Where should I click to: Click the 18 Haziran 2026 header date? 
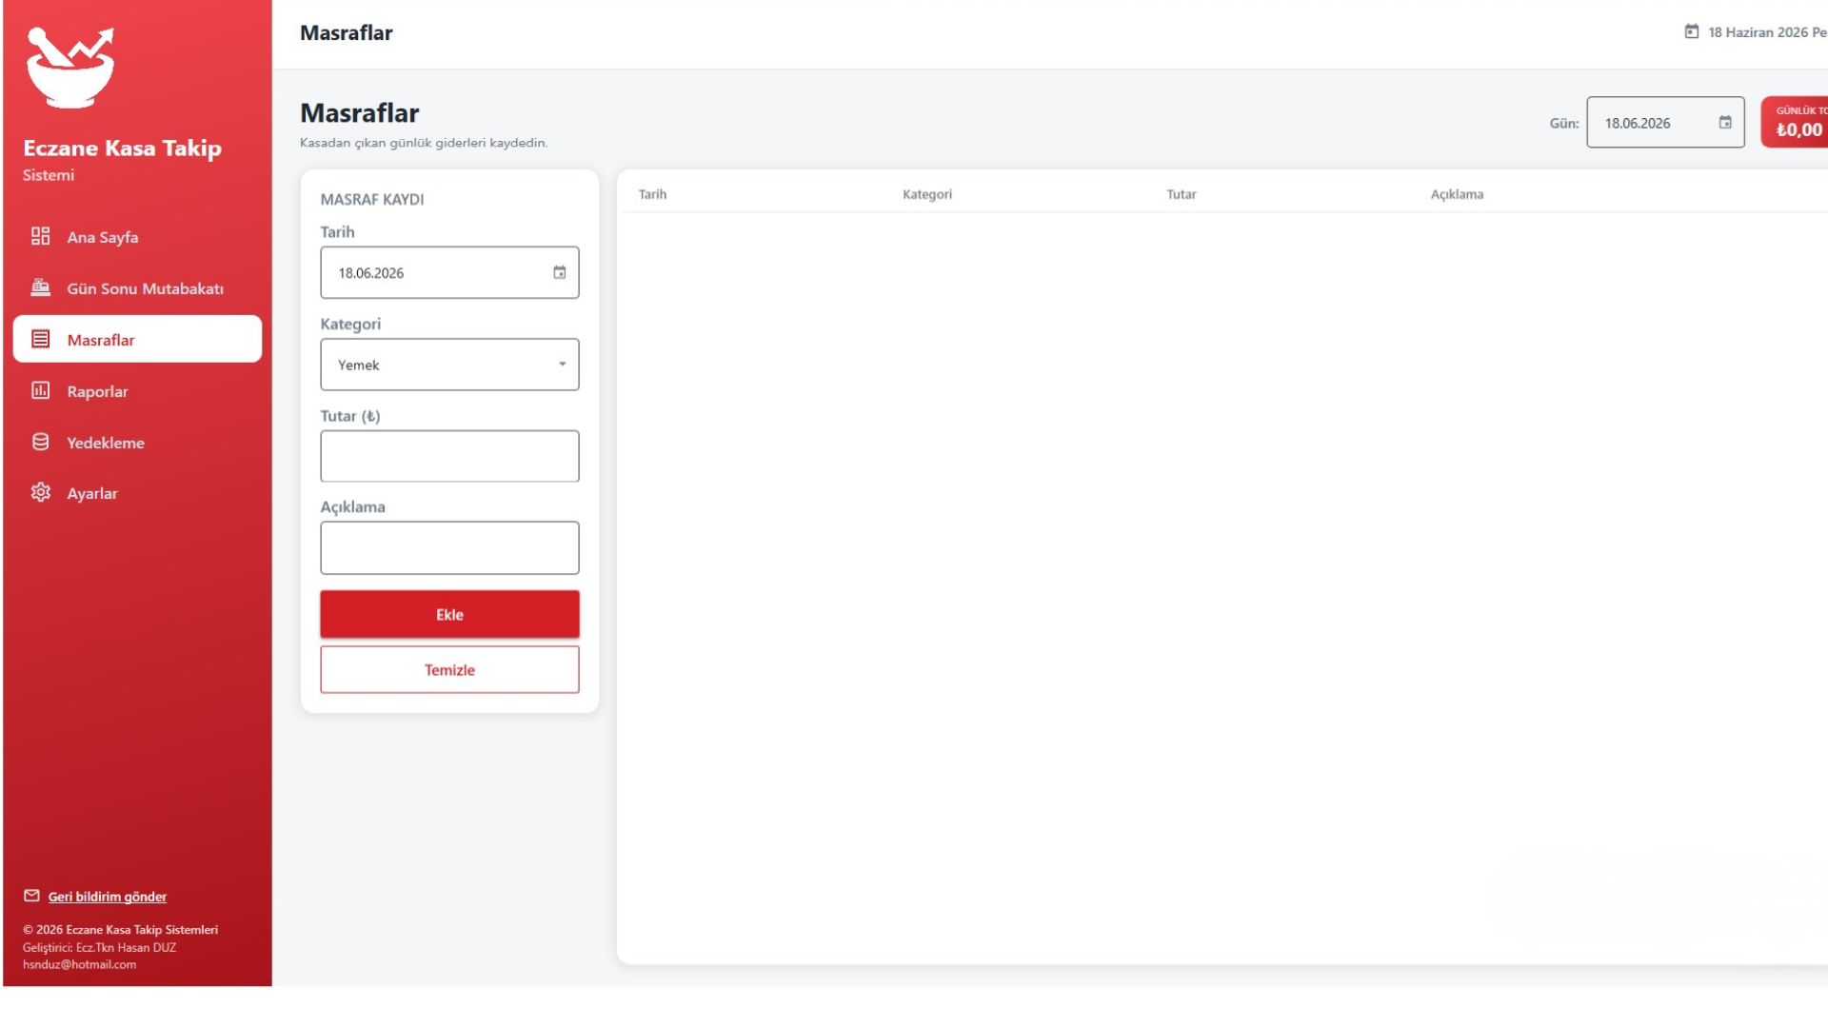(1767, 31)
